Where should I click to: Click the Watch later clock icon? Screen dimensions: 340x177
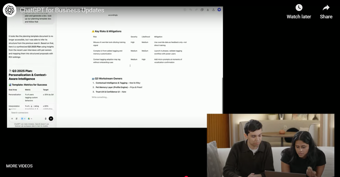(299, 8)
